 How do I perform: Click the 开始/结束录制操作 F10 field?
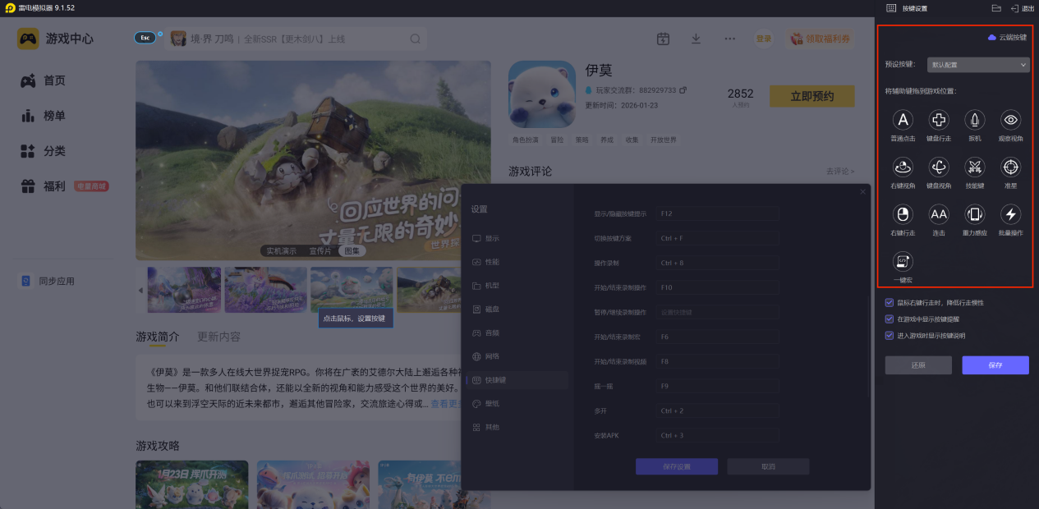click(716, 287)
